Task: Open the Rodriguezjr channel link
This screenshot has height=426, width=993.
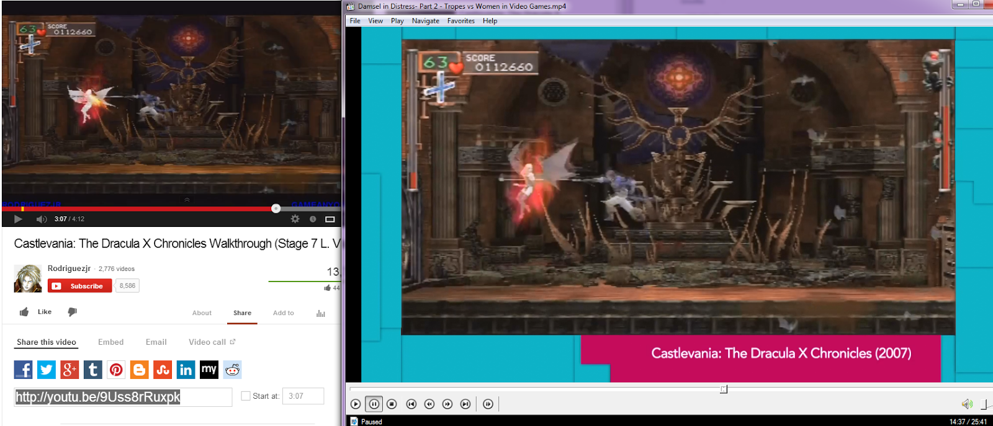Action: (69, 268)
